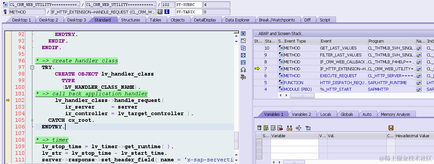This screenshot has height=164, width=434.
Task: Click the blue branching arrows icon
Action: click(299, 128)
